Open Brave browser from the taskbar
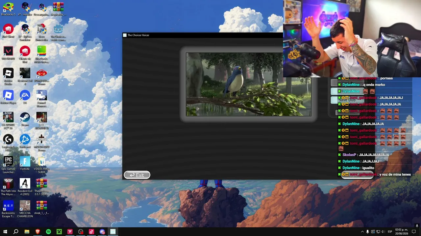The width and height of the screenshot is (421, 236). click(37, 232)
